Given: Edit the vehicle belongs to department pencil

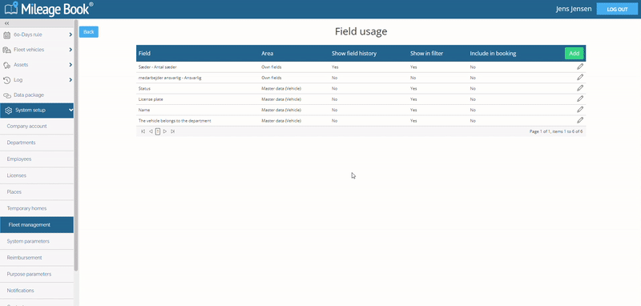Looking at the screenshot, I should 579,120.
